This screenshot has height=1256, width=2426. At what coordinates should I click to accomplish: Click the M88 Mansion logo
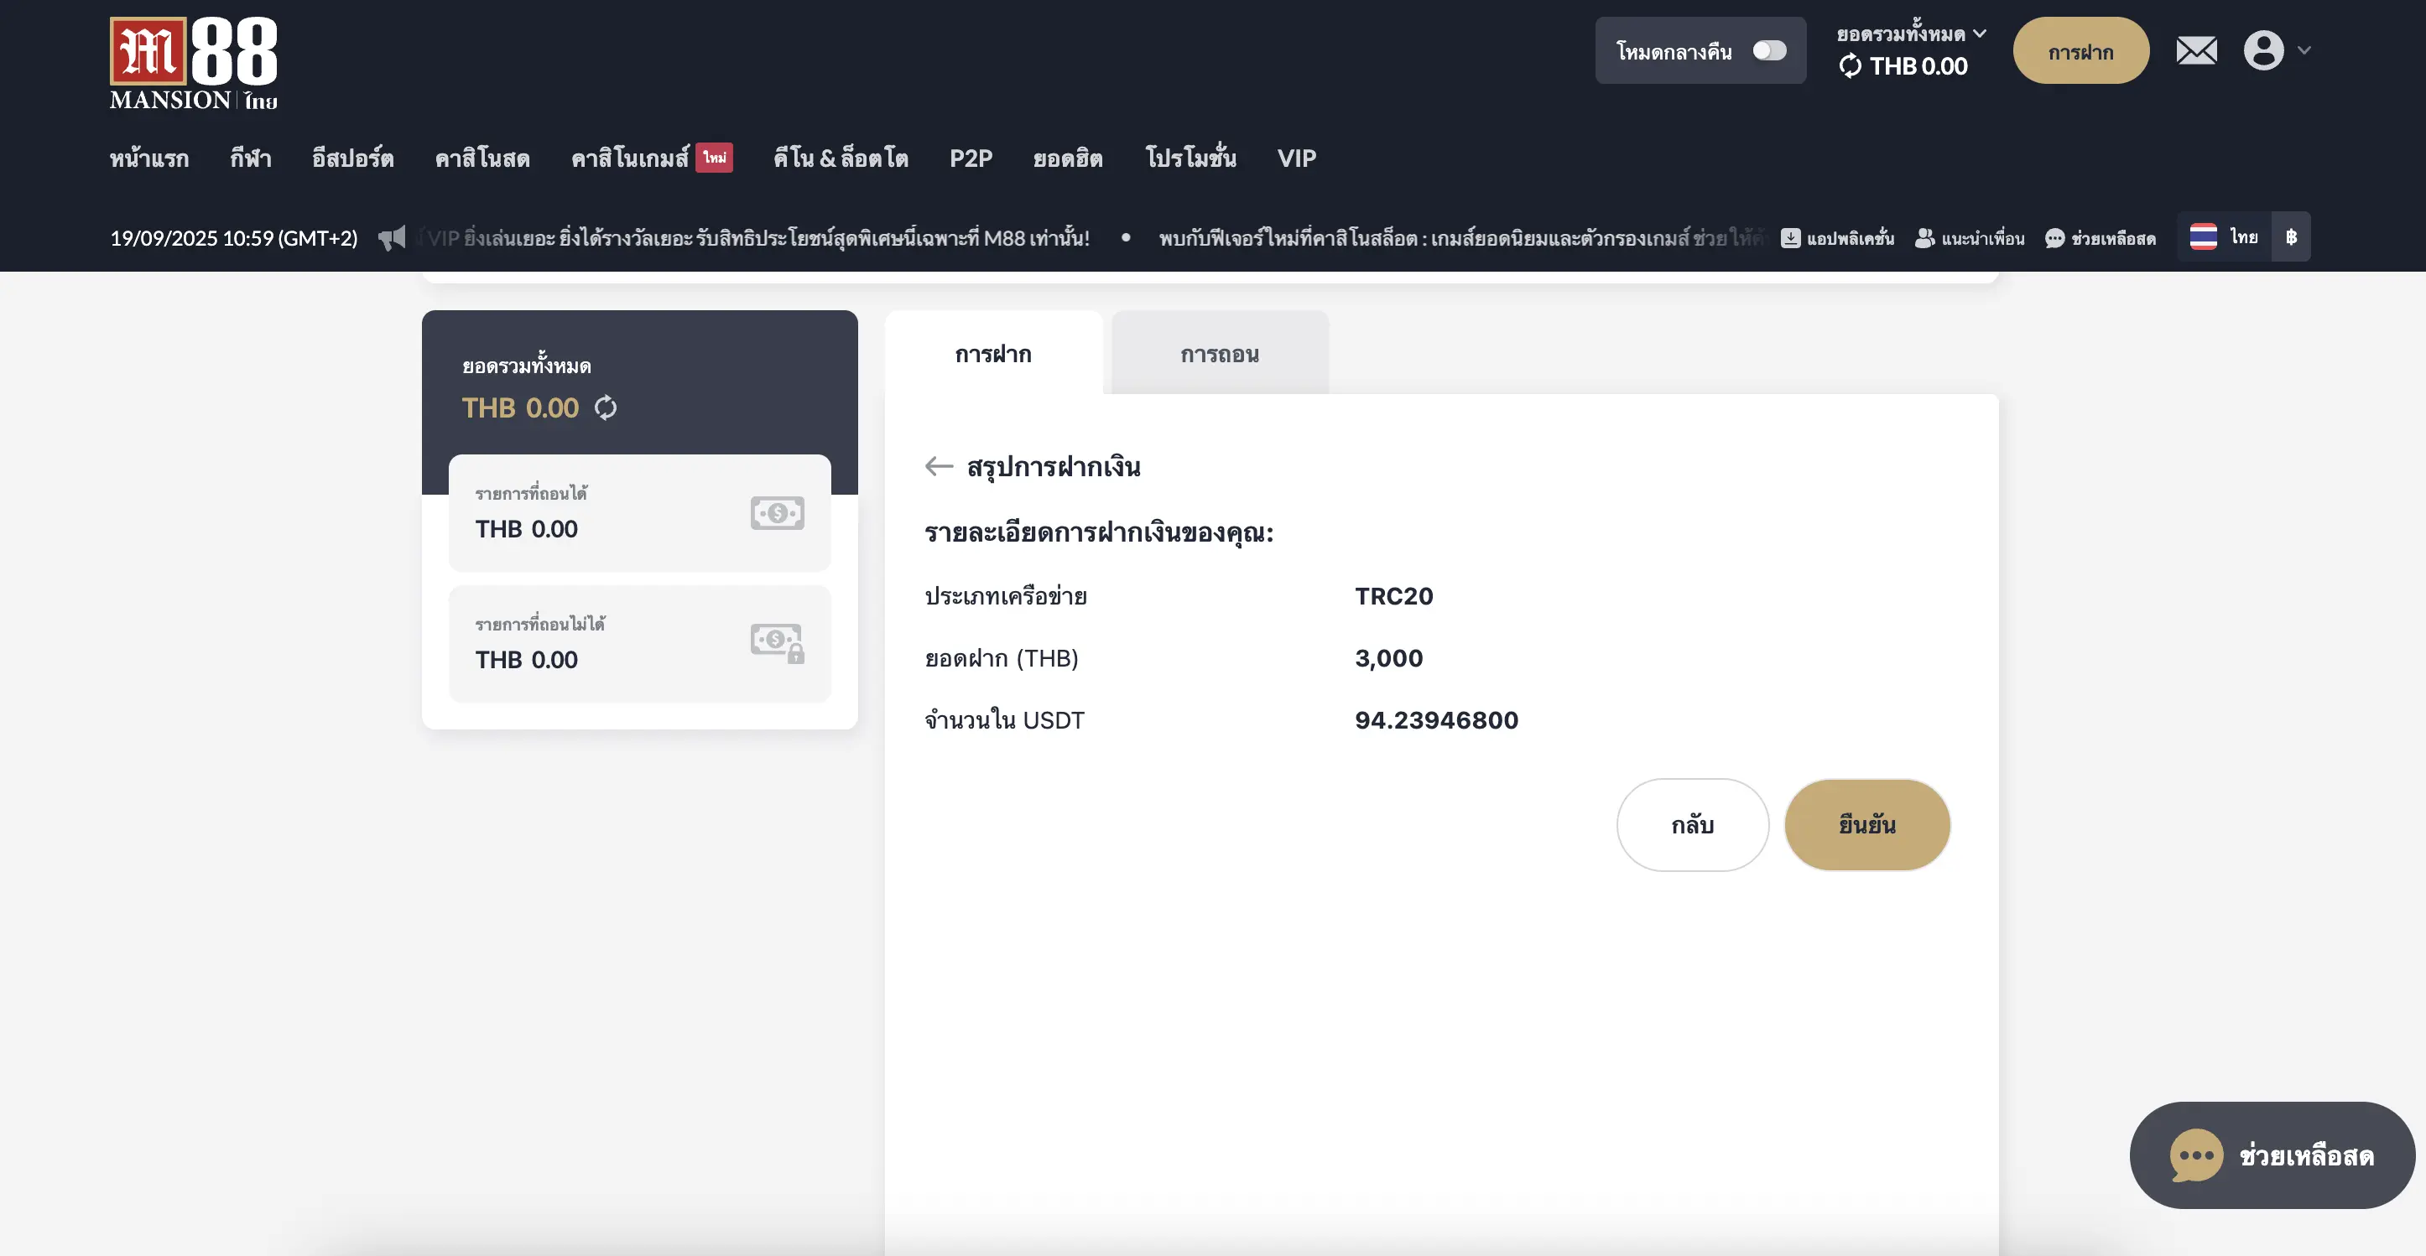193,63
